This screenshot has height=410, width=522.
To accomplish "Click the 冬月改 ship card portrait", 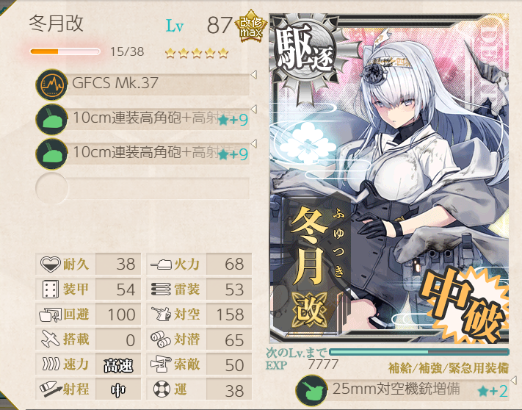I will point(389,179).
